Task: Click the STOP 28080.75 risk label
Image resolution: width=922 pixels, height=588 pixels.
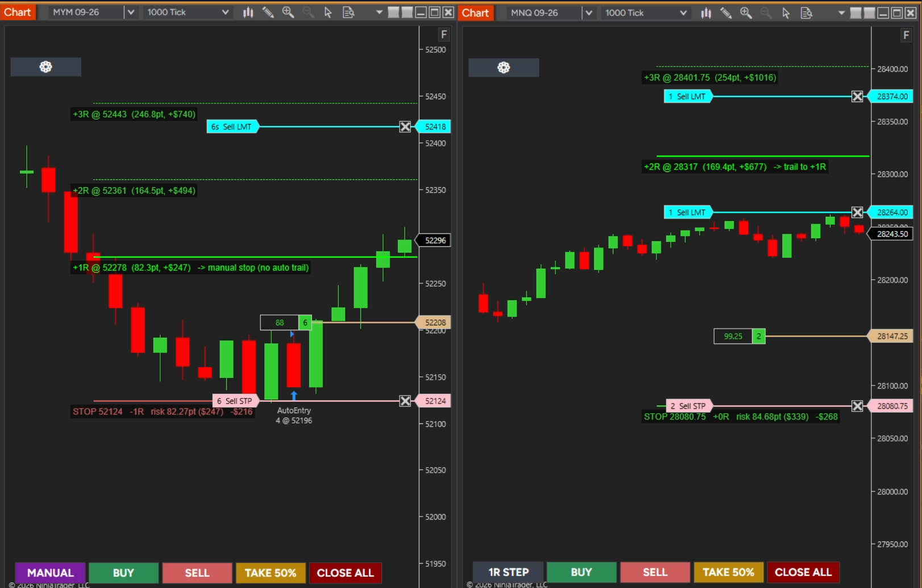Action: pyautogui.click(x=741, y=417)
